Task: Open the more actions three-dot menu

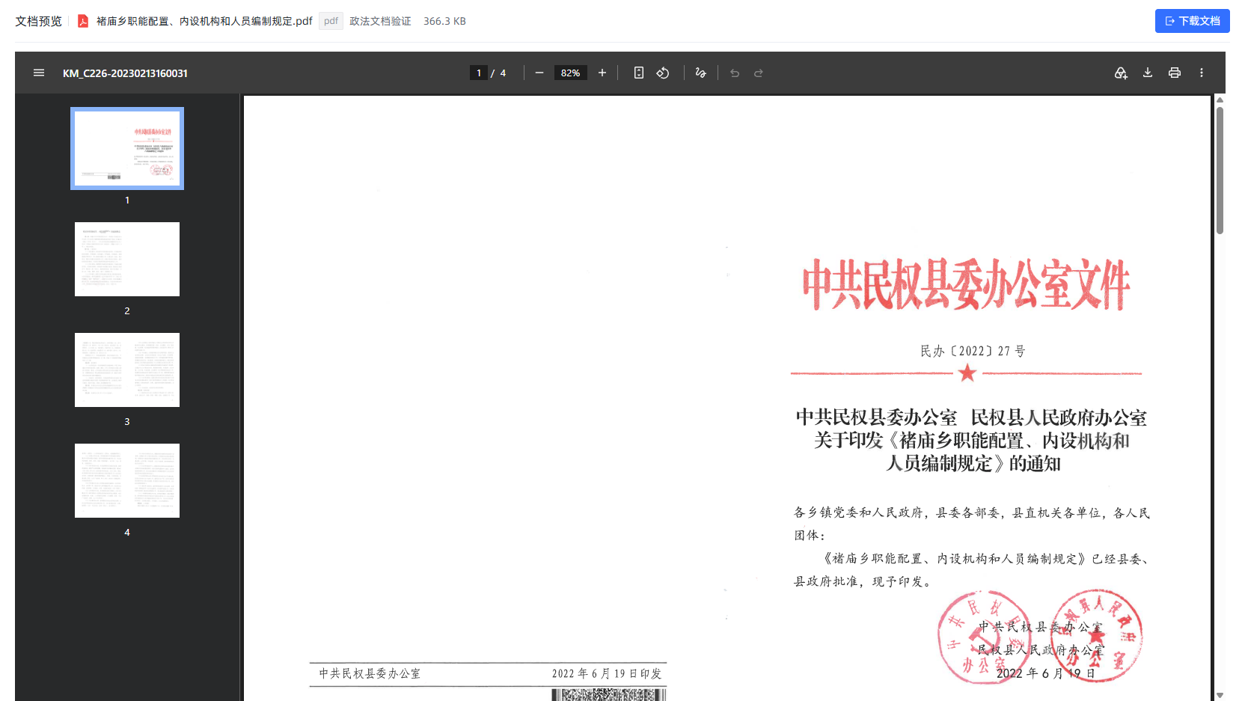Action: [x=1202, y=73]
